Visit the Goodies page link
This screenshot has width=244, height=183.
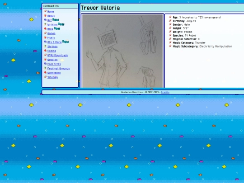(x=52, y=60)
